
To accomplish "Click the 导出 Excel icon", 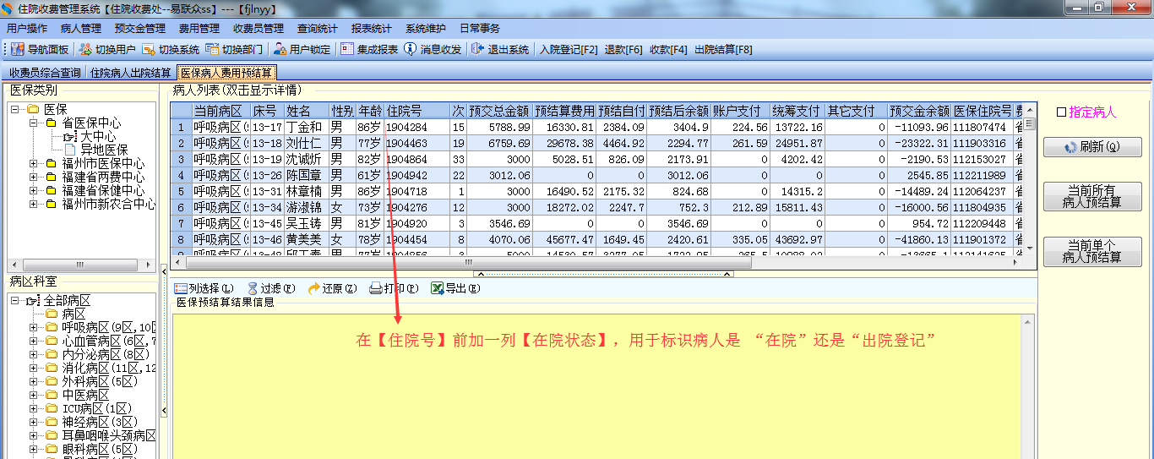I will [x=438, y=288].
